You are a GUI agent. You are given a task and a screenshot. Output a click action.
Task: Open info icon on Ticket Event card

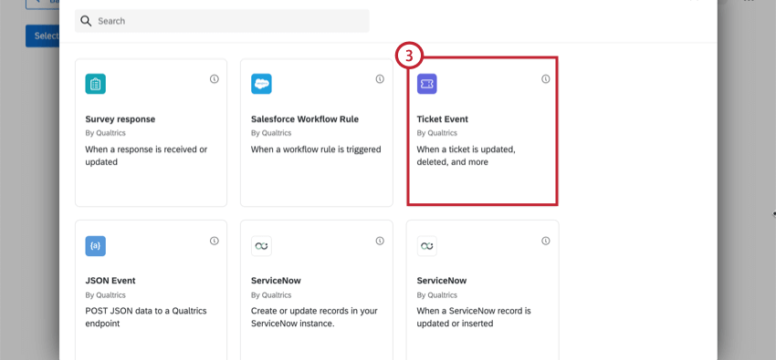point(546,79)
